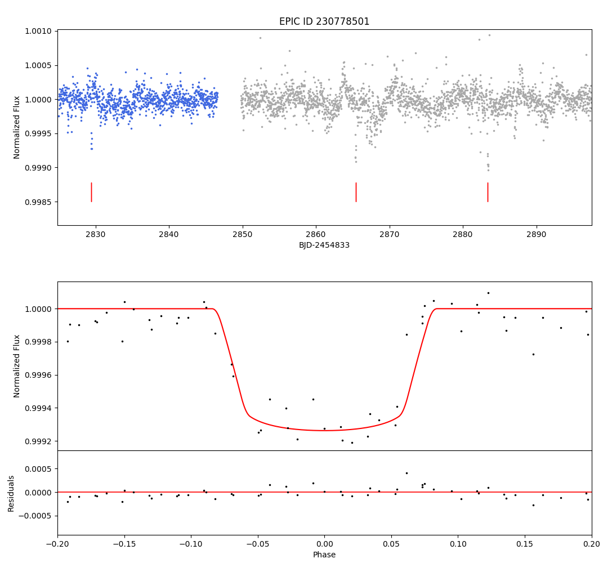This screenshot has width=603, height=563.
Task: Click the 2890 time tick label
Action: pos(536,235)
